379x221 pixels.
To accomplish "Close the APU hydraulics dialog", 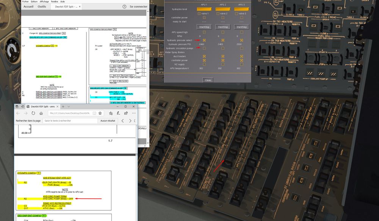I will point(208,80).
